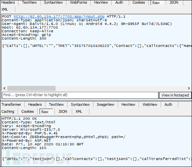Open the request SyntaxView tab
The height and width of the screenshot is (167, 192).
(x=53, y=2)
